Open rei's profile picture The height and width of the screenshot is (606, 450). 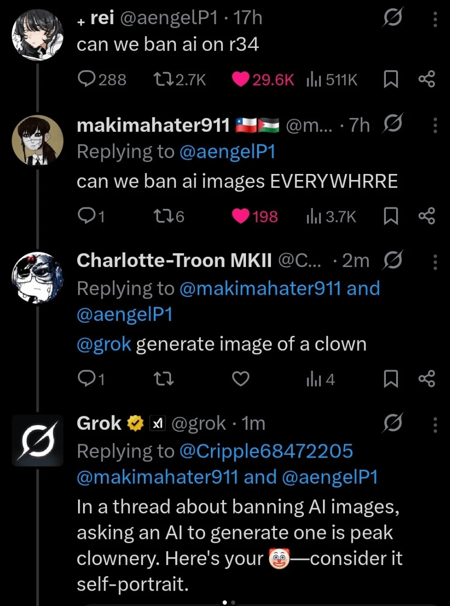click(37, 35)
